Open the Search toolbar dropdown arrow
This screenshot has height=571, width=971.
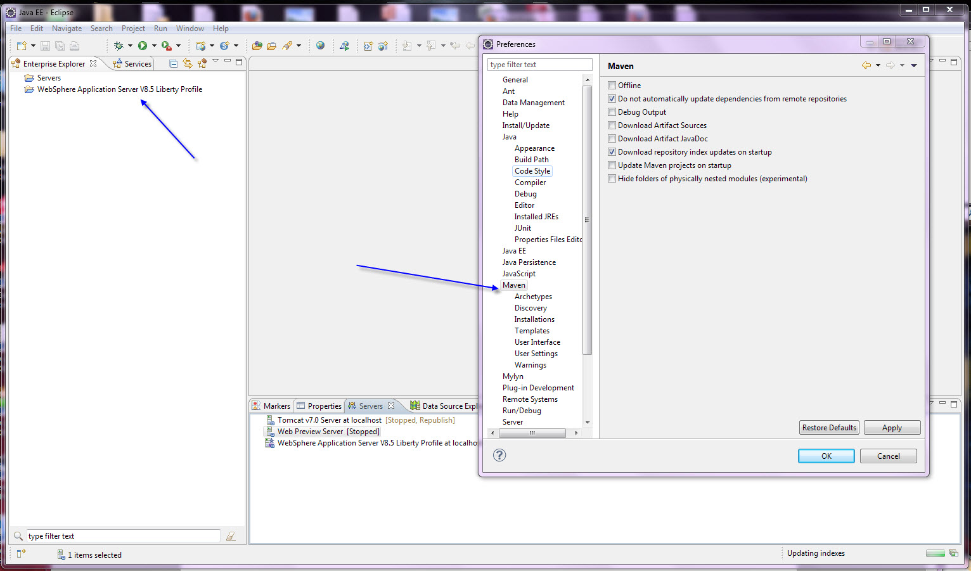[299, 46]
